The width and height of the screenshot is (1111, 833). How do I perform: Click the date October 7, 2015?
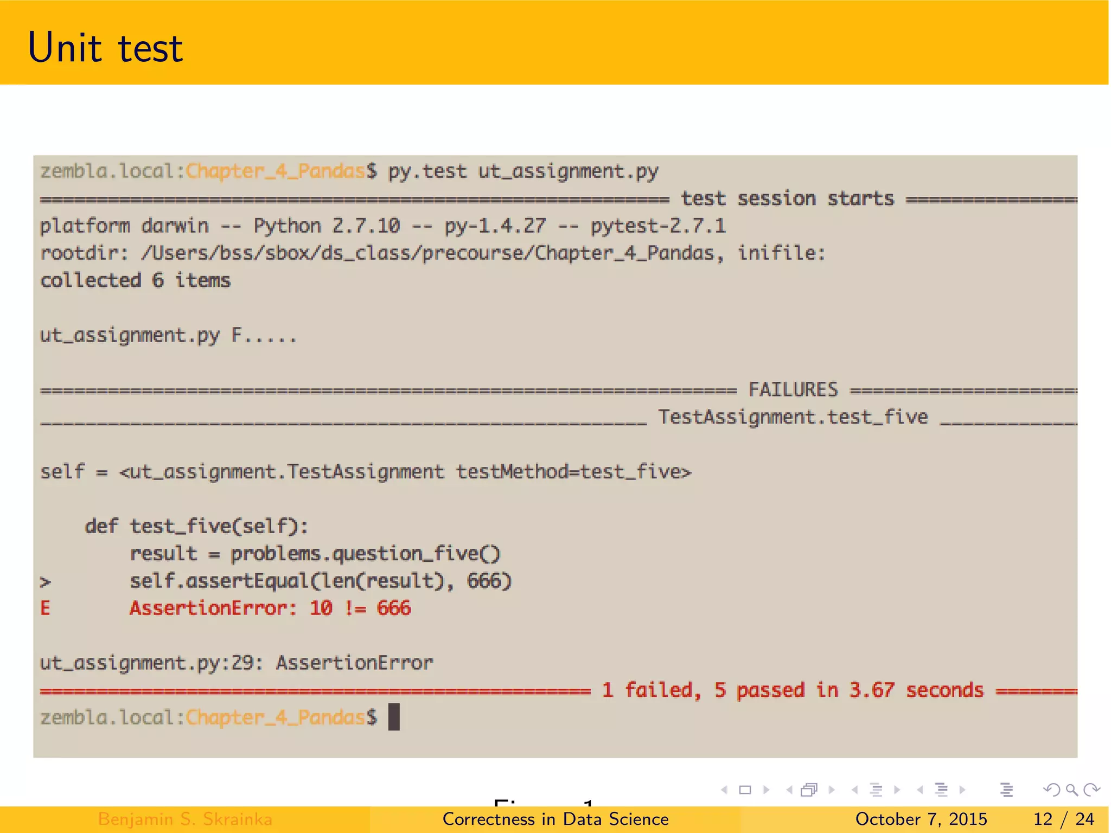[x=921, y=819]
